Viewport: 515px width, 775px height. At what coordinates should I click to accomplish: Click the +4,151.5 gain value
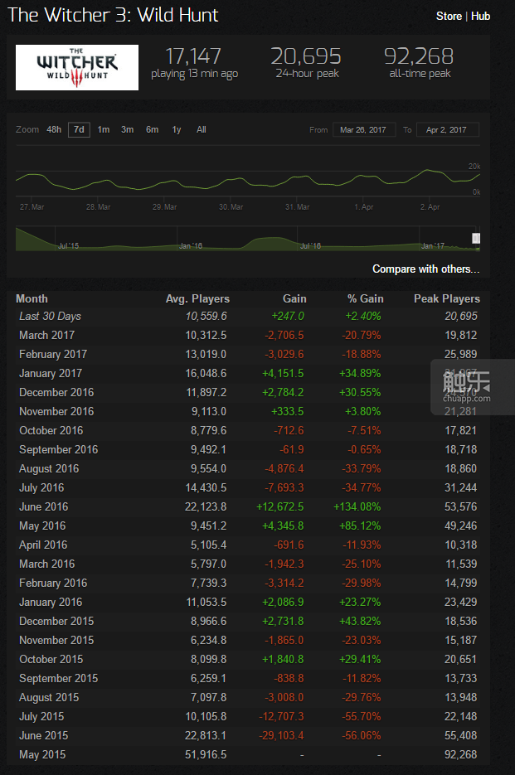click(283, 373)
